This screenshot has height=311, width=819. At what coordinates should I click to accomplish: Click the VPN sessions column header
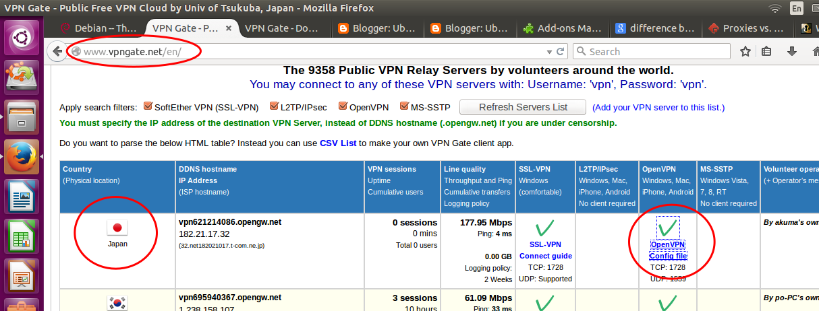[392, 169]
